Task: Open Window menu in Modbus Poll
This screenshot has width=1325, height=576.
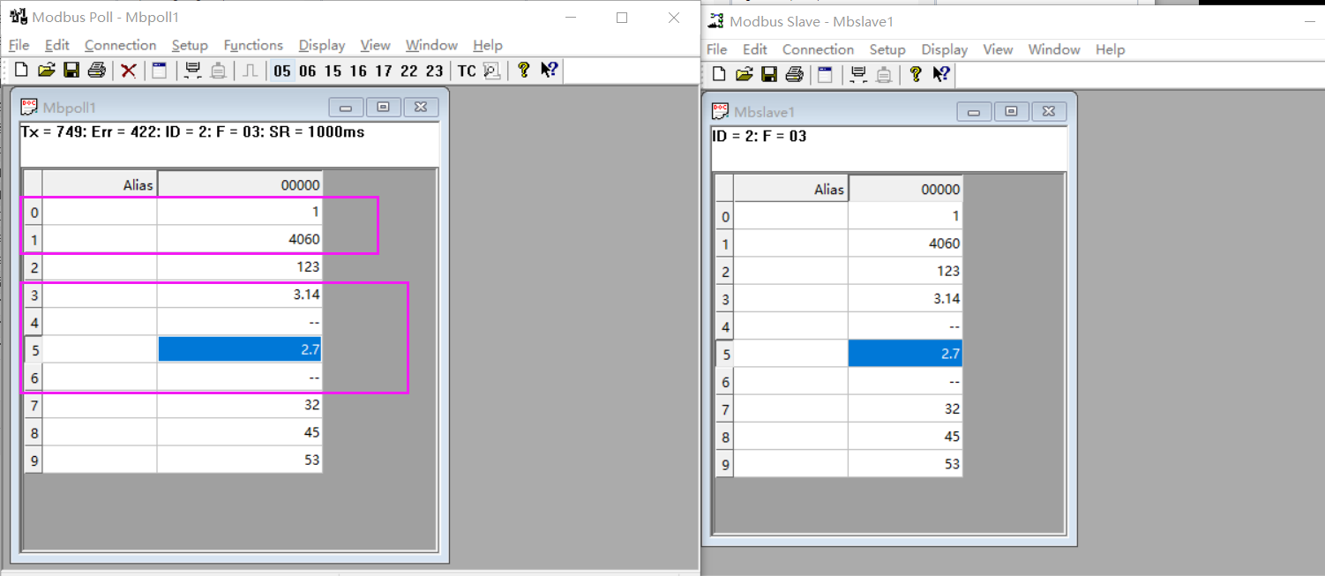Action: 431,45
